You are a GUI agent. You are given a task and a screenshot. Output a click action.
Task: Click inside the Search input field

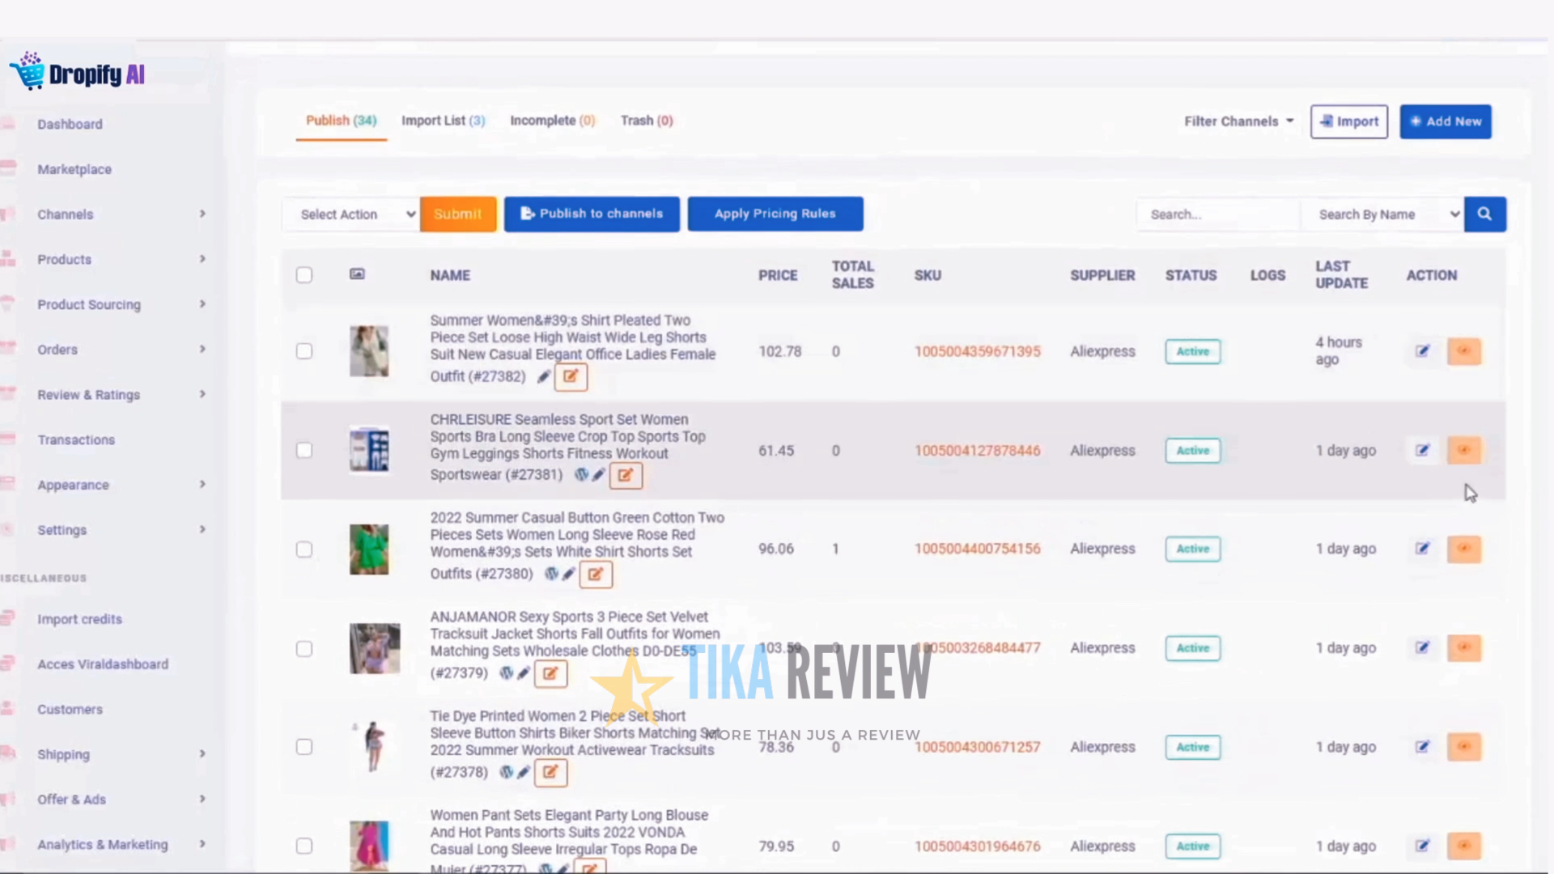(1218, 214)
